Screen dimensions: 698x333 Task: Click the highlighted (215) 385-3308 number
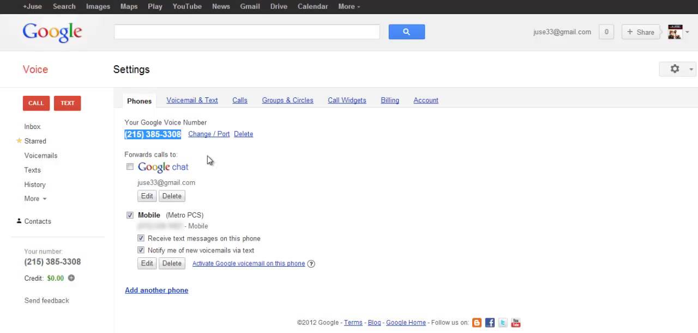tap(153, 134)
